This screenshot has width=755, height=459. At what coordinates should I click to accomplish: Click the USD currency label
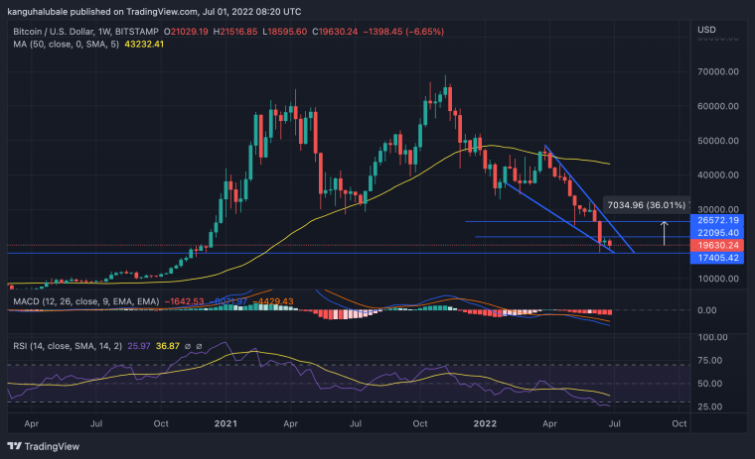coord(706,30)
